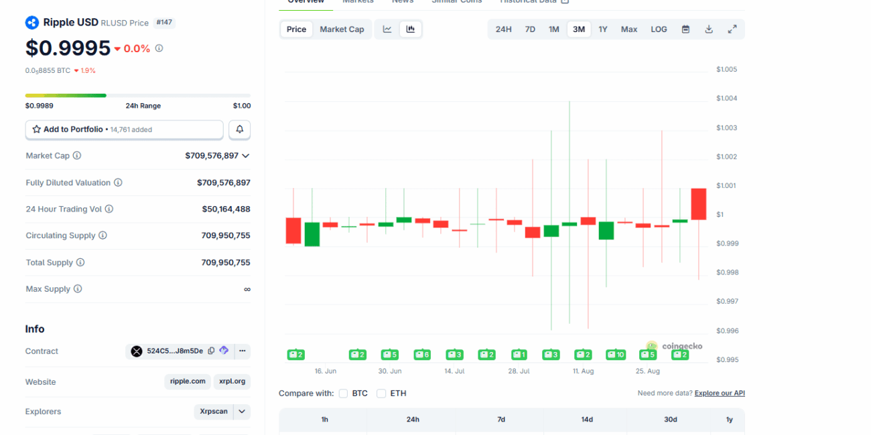The image size is (871, 435).
Task: Click the star icon in Add to Portfolio
Action: [37, 129]
